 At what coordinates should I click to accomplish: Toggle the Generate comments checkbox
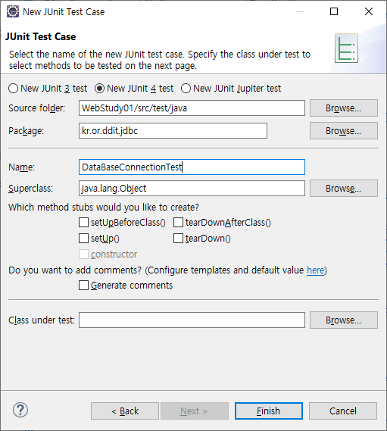point(83,286)
